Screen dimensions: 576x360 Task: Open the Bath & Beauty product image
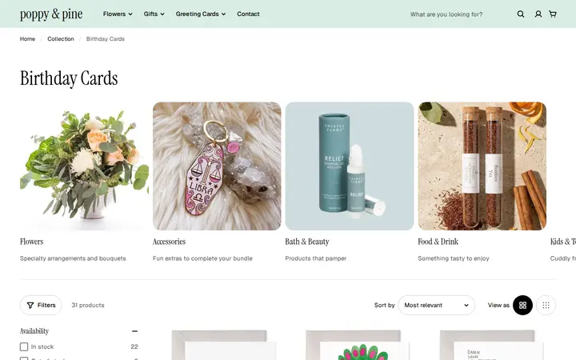click(x=350, y=166)
